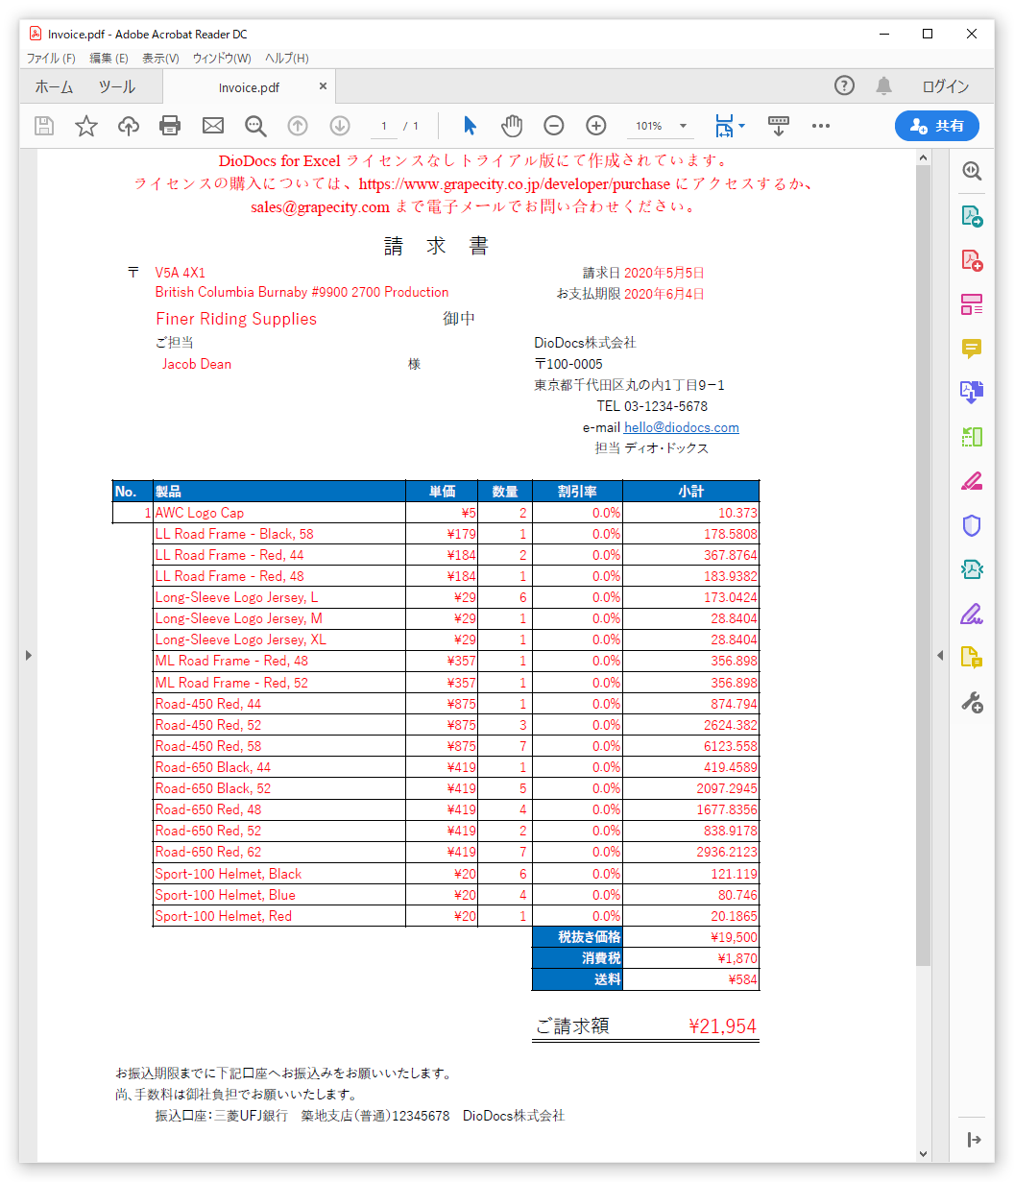1014x1182 pixels.
Task: Open search zoom tool in right sidebar
Action: tap(972, 171)
